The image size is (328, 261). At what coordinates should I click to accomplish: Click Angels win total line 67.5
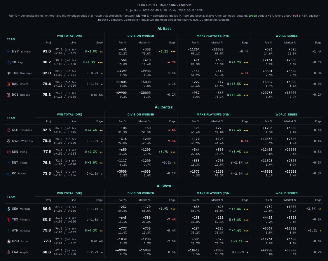coord(59,250)
